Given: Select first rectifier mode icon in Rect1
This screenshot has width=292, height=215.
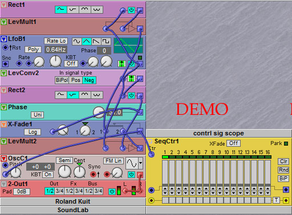Looking at the screenshot, I should point(61,10).
